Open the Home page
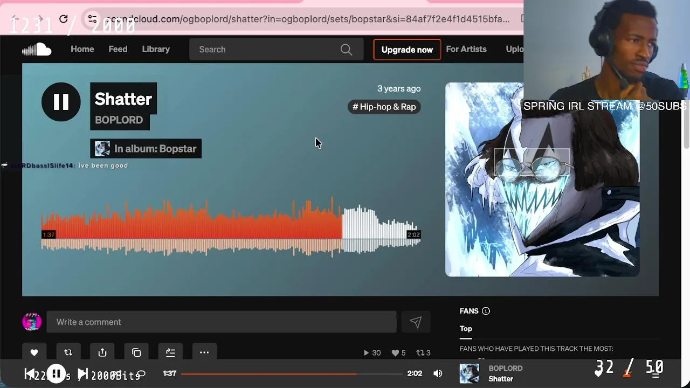The image size is (690, 388). tap(82, 49)
